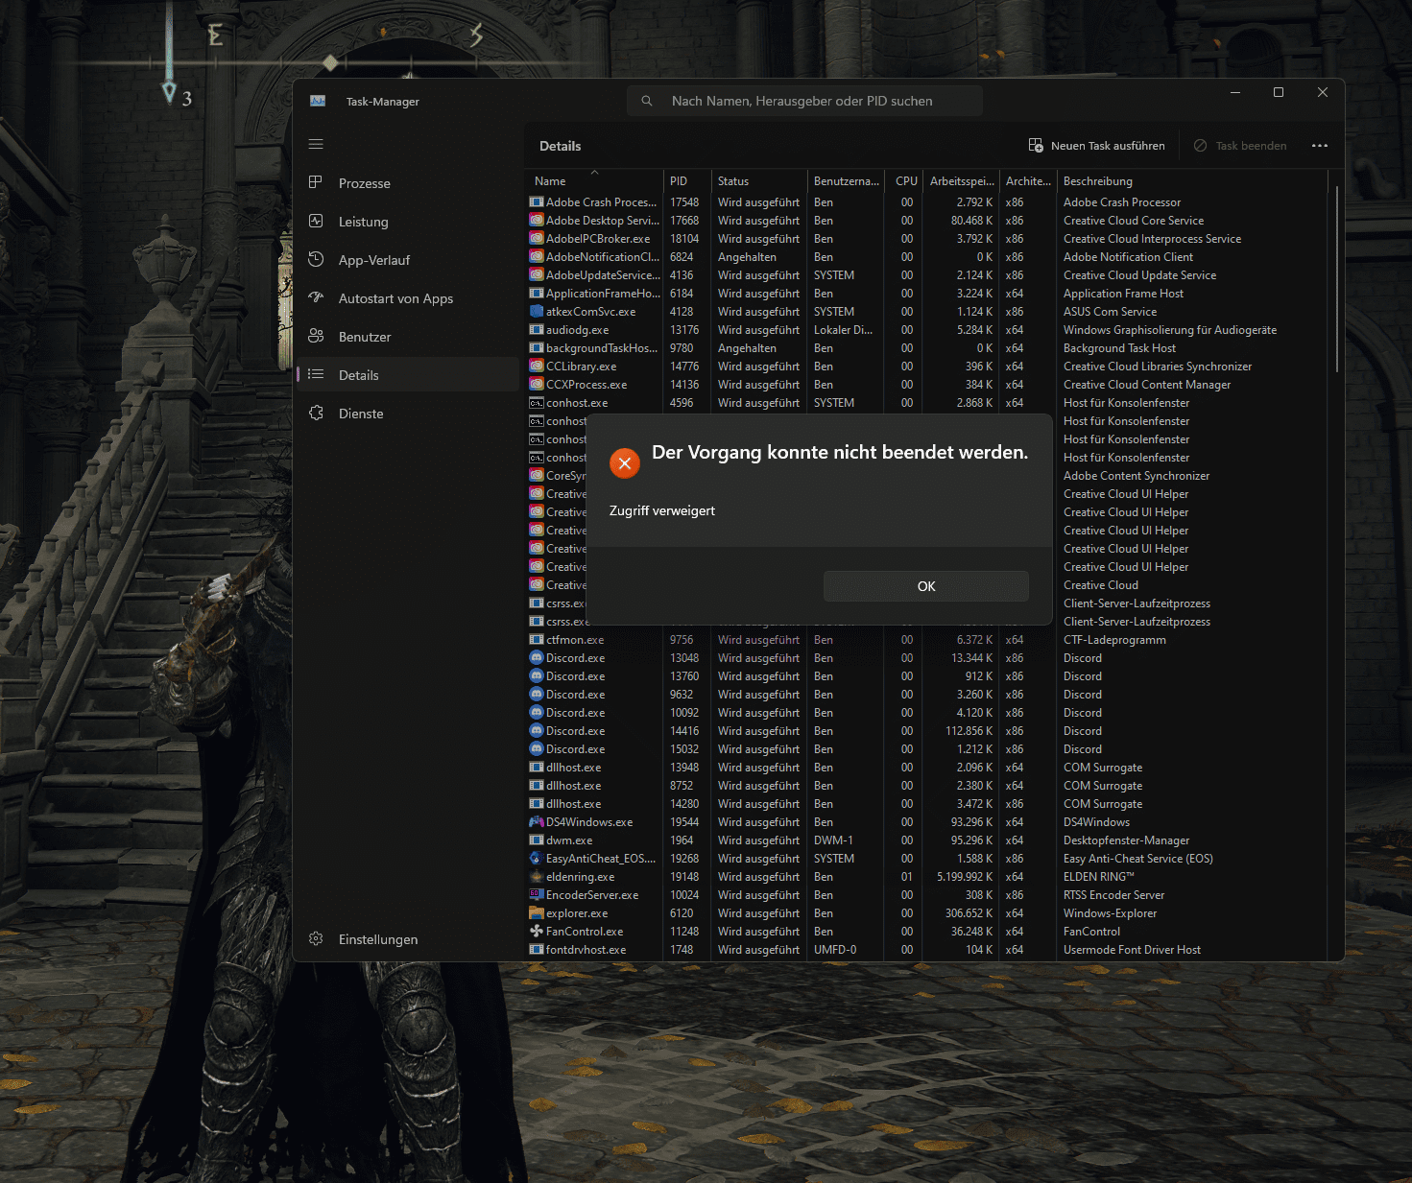Viewport: 1412px width, 1183px height.
Task: Select the ApplicationFrameHost process name
Action: point(603,294)
